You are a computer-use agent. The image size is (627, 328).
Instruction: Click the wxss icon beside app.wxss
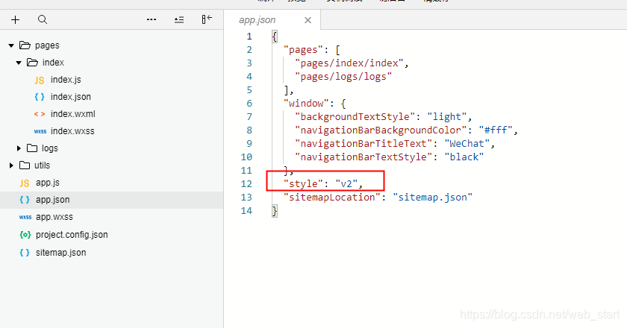pyautogui.click(x=25, y=218)
